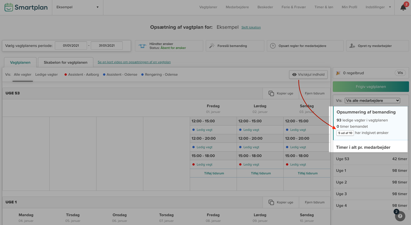Click the magic wand Foreslå bemanding icon
Screen dimensions: 411x225
coord(212,46)
